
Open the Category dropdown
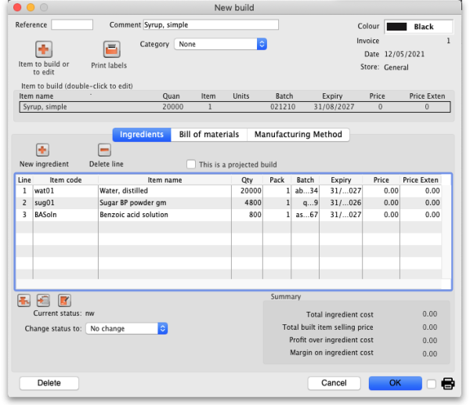(x=220, y=44)
